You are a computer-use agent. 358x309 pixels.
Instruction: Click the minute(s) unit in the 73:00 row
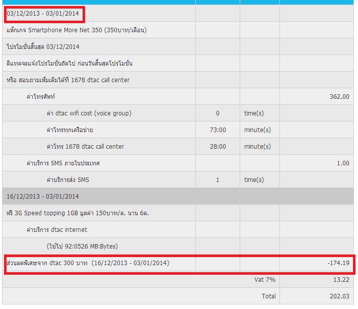(257, 130)
